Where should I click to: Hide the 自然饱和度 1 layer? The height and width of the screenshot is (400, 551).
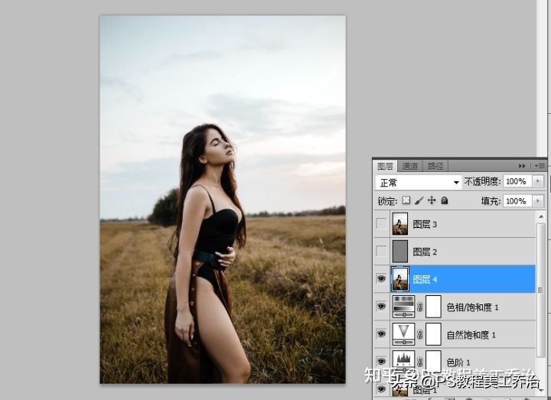pyautogui.click(x=381, y=333)
